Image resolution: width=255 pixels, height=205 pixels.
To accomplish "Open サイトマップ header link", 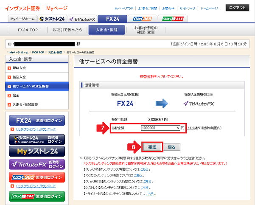I will [188, 8].
